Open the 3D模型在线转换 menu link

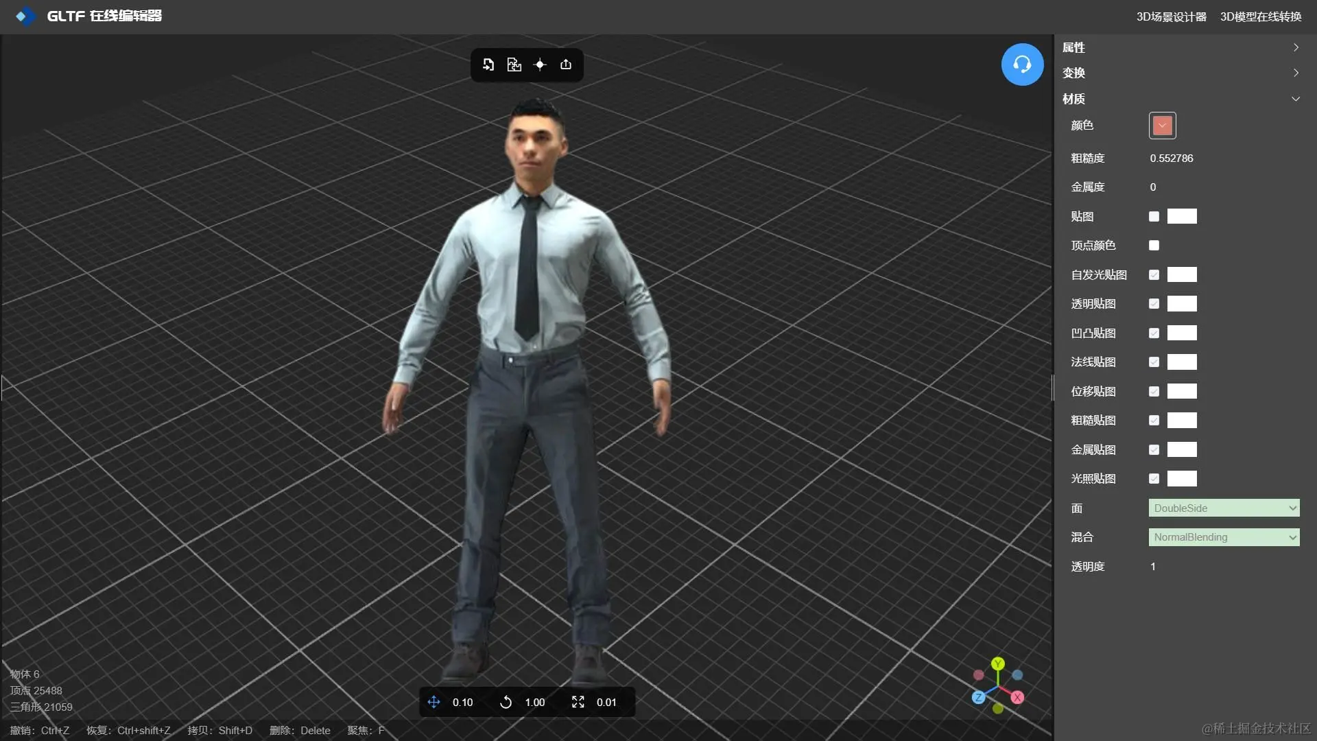click(x=1260, y=16)
